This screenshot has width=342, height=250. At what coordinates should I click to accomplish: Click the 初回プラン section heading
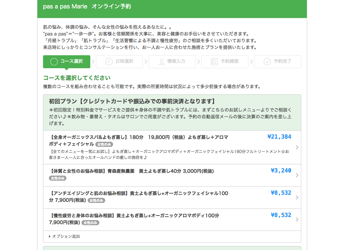[132, 101]
